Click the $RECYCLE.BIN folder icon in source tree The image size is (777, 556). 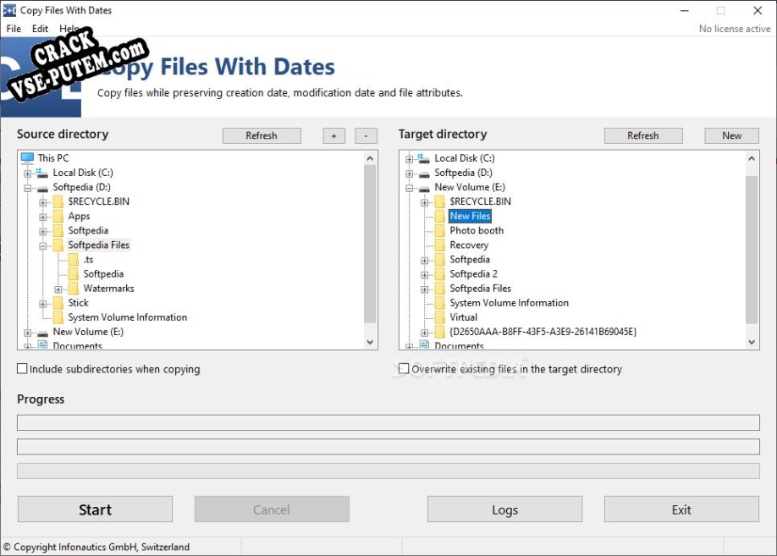coord(58,201)
